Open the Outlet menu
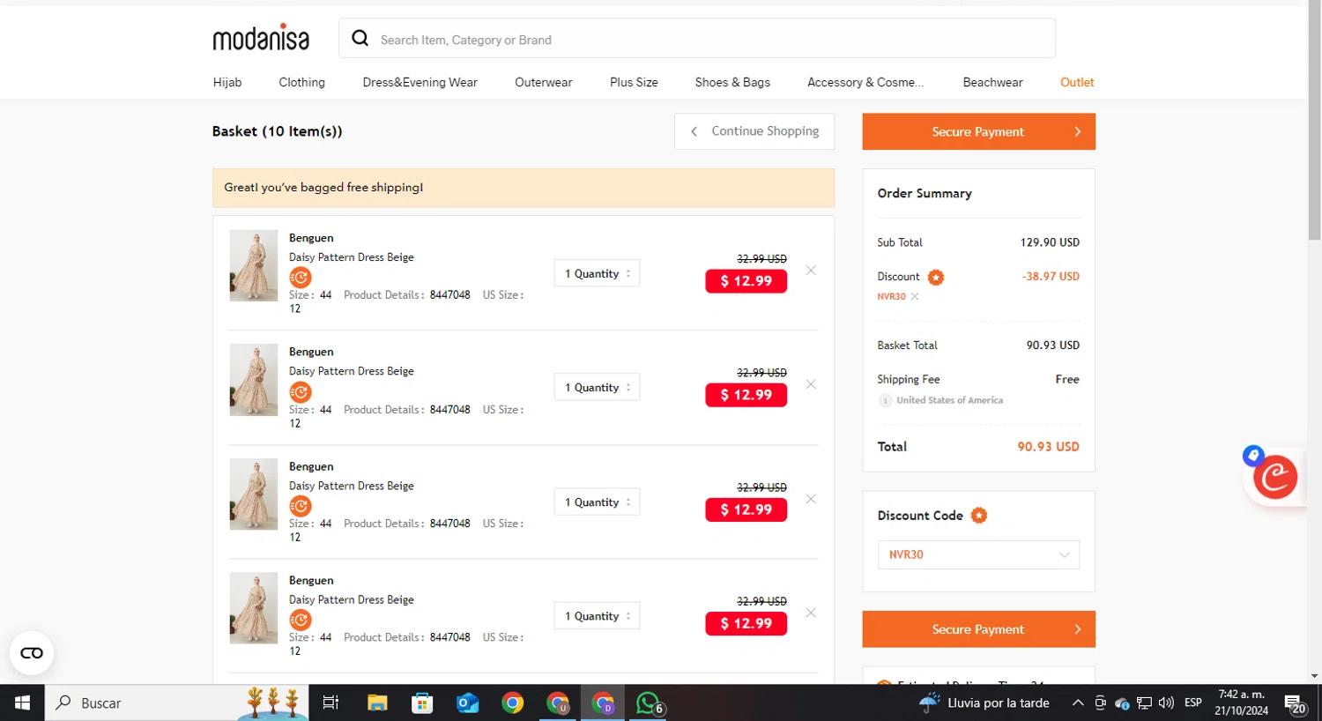 point(1076,82)
